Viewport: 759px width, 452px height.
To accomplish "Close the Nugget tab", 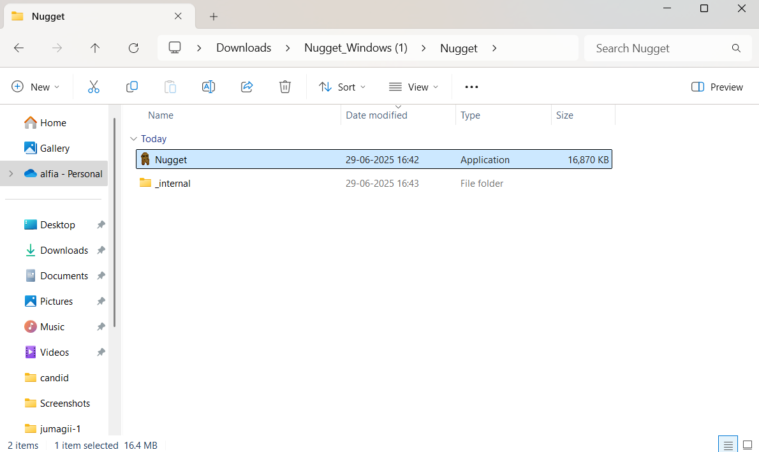I will pyautogui.click(x=178, y=17).
